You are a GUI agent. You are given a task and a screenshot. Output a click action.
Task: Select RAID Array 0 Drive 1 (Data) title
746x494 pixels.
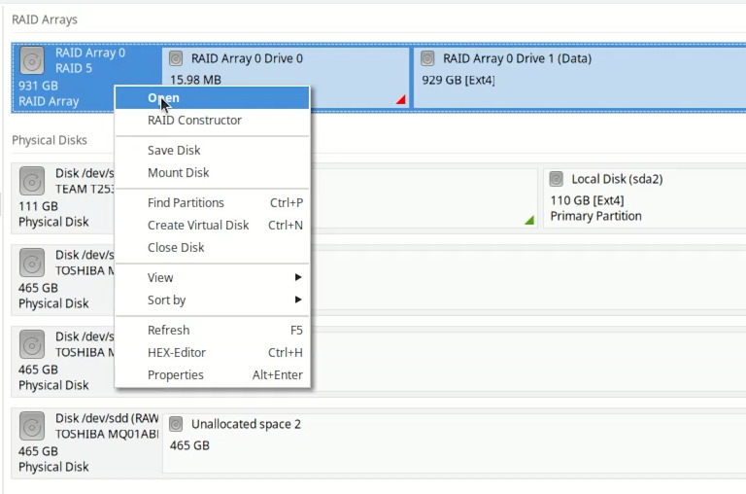517,58
